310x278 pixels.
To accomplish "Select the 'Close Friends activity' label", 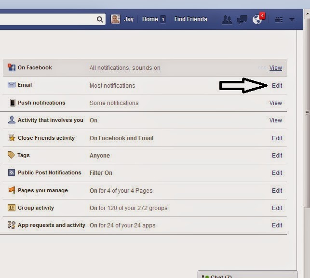I will [46, 138].
